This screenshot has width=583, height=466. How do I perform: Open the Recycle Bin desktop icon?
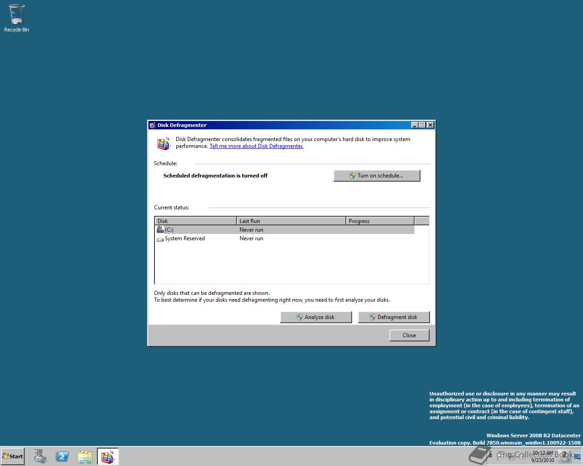(16, 18)
